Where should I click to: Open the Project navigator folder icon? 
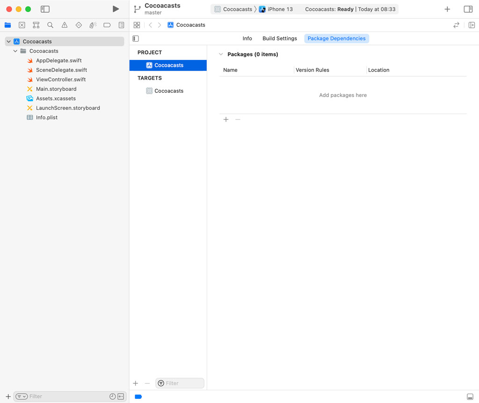point(7,25)
